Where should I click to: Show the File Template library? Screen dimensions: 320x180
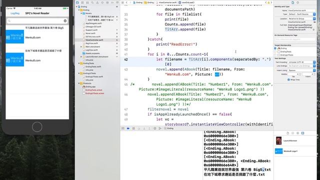(x=288, y=133)
